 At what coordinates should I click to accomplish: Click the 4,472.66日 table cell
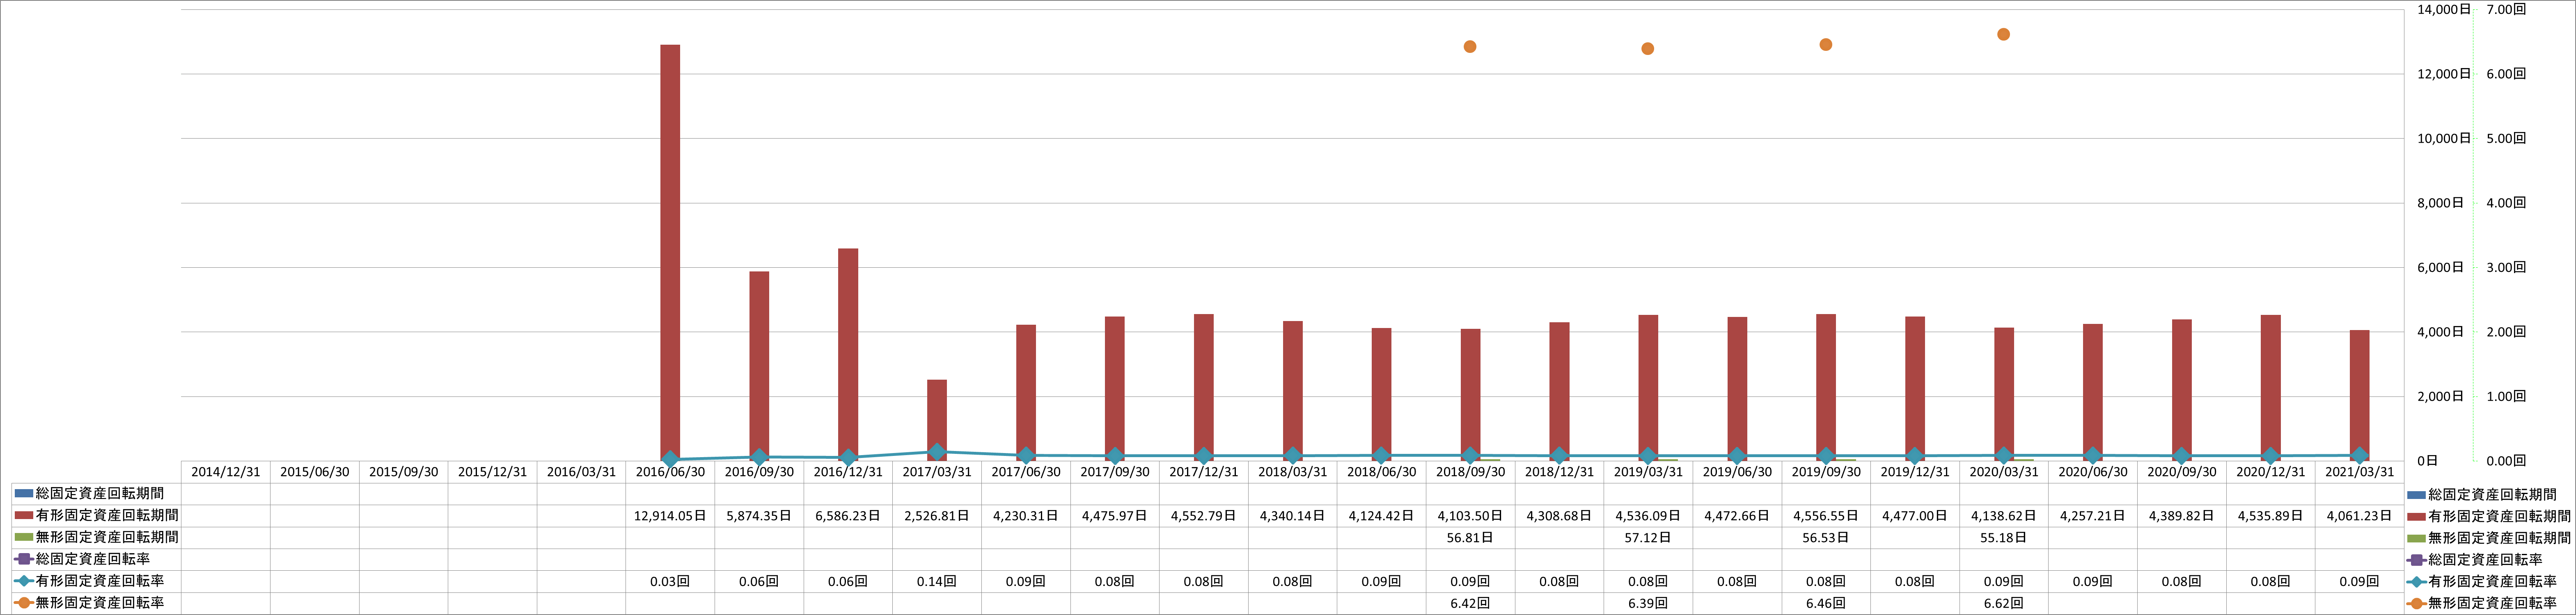[1737, 516]
